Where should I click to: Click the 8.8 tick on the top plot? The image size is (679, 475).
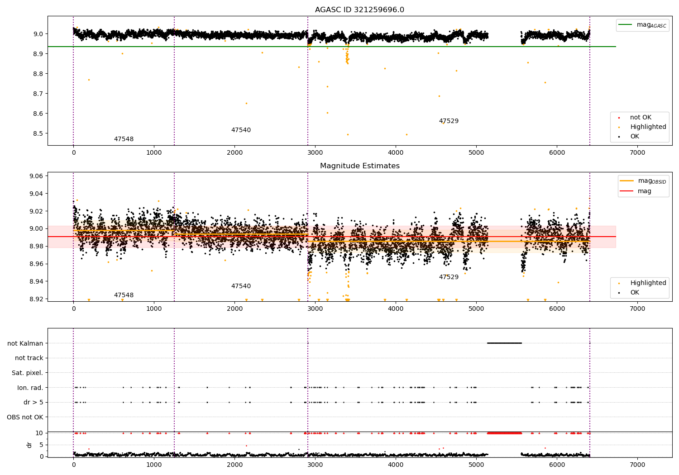click(x=38, y=74)
